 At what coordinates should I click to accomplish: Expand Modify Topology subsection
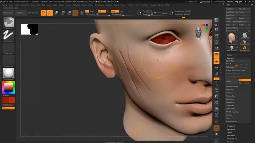coord(232,112)
